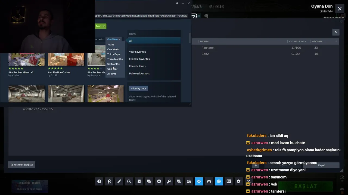
Task: Select All Time time period
Action: [x=112, y=74]
